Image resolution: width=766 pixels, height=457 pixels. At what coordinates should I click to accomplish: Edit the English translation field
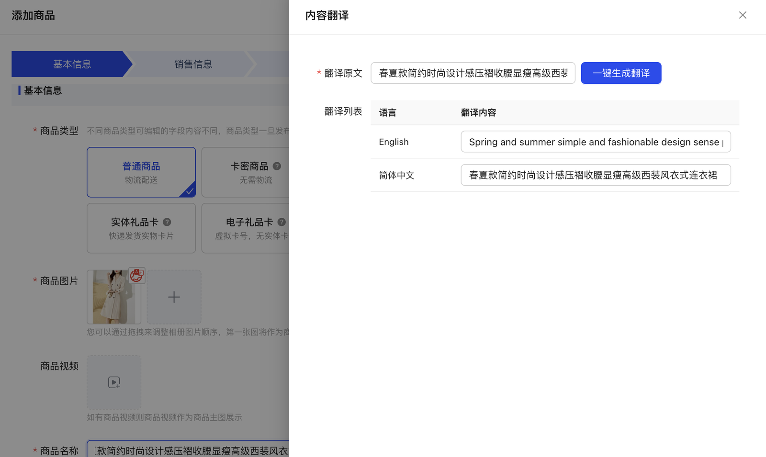pyautogui.click(x=595, y=142)
